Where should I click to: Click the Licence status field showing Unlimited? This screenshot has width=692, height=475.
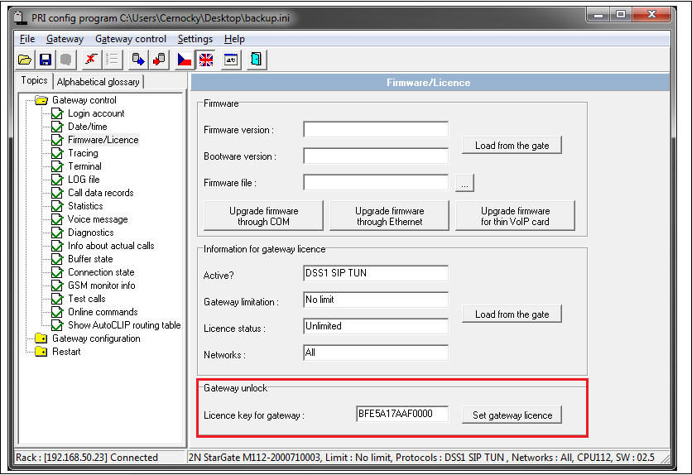(376, 326)
